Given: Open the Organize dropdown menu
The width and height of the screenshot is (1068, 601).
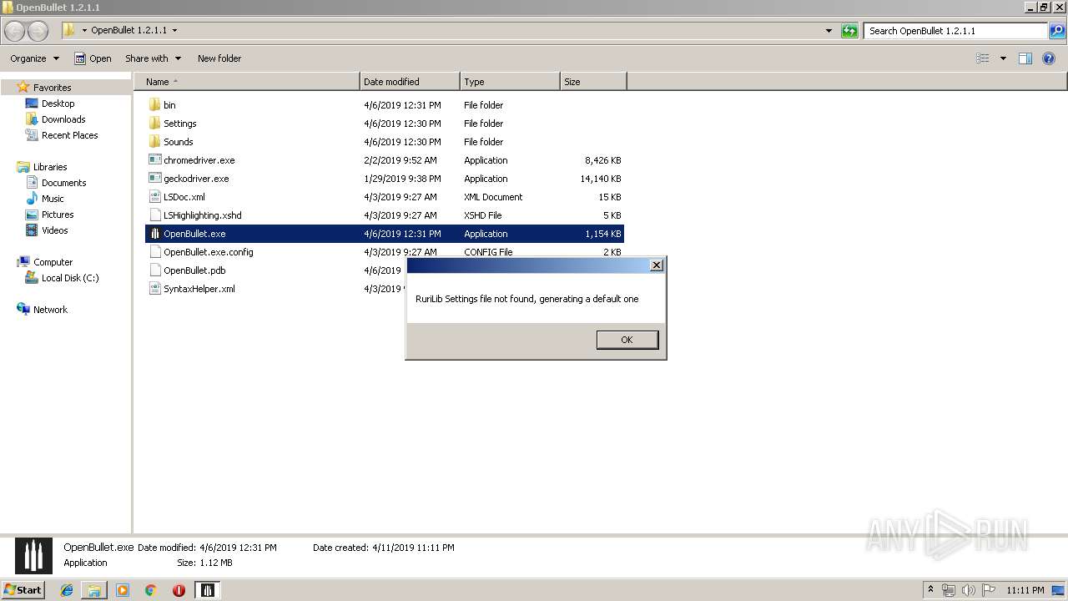Looking at the screenshot, I should point(35,58).
